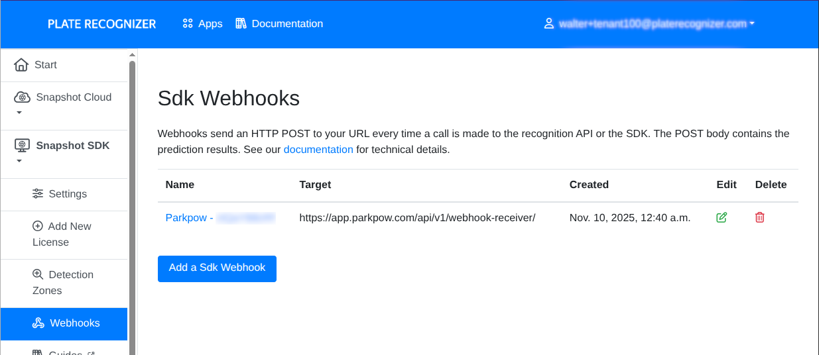819x355 pixels.
Task: Select the Webhooks sidebar item
Action: point(64,323)
